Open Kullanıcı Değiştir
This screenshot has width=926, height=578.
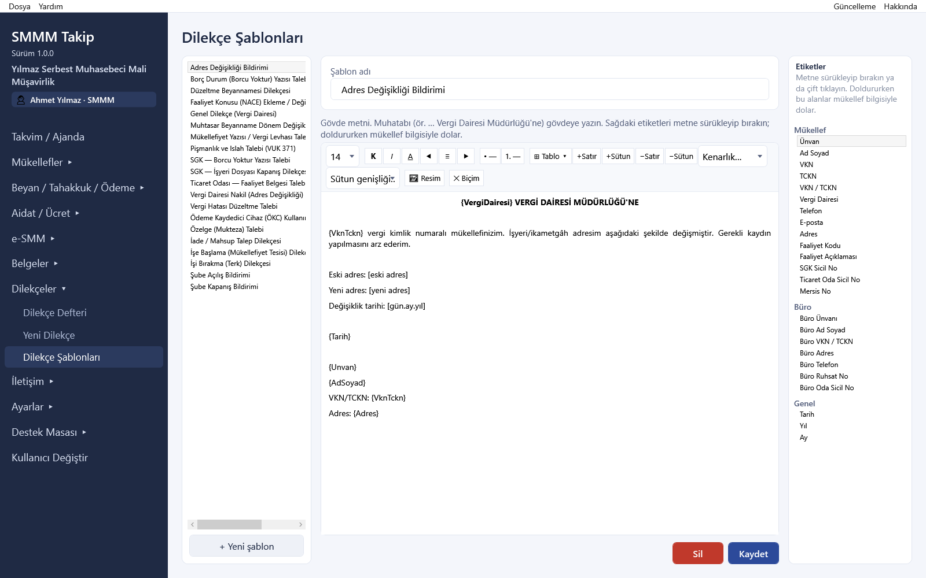(50, 458)
